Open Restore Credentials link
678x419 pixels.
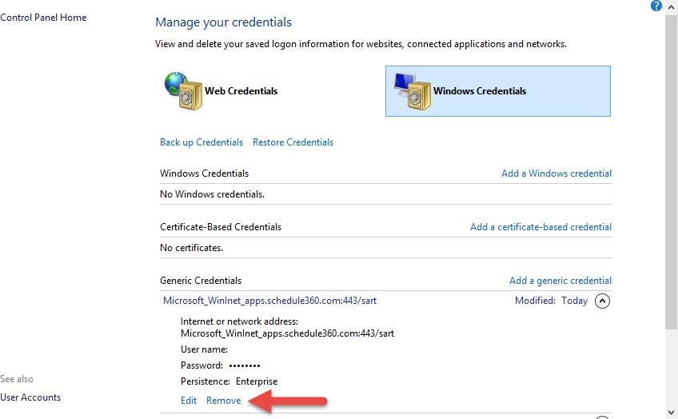pyautogui.click(x=293, y=142)
